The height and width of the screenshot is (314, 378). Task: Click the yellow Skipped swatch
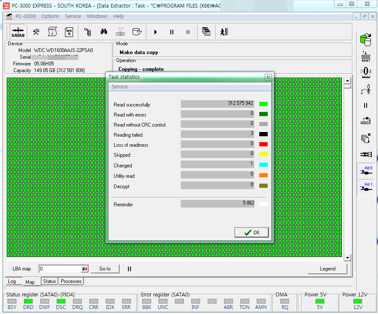point(263,154)
